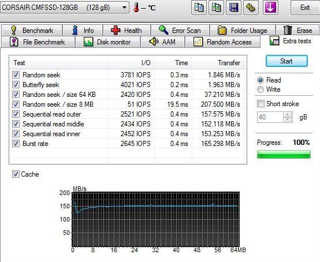Image resolution: width=320 pixels, height=262 pixels.
Task: Click the 100% progress label
Action: point(302,143)
